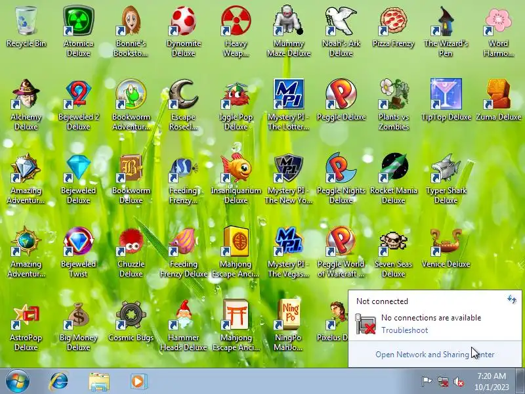Click Cosmic Bugs gear icon
Viewport: 525px width, 394px height.
pos(131,315)
